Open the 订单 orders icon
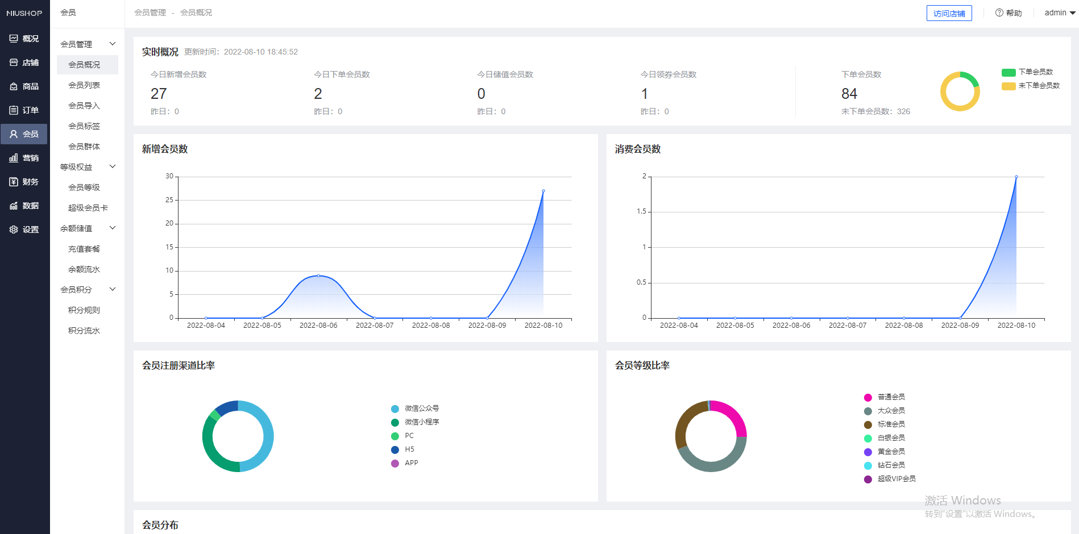Viewport: 1079px width, 534px height. tap(14, 110)
